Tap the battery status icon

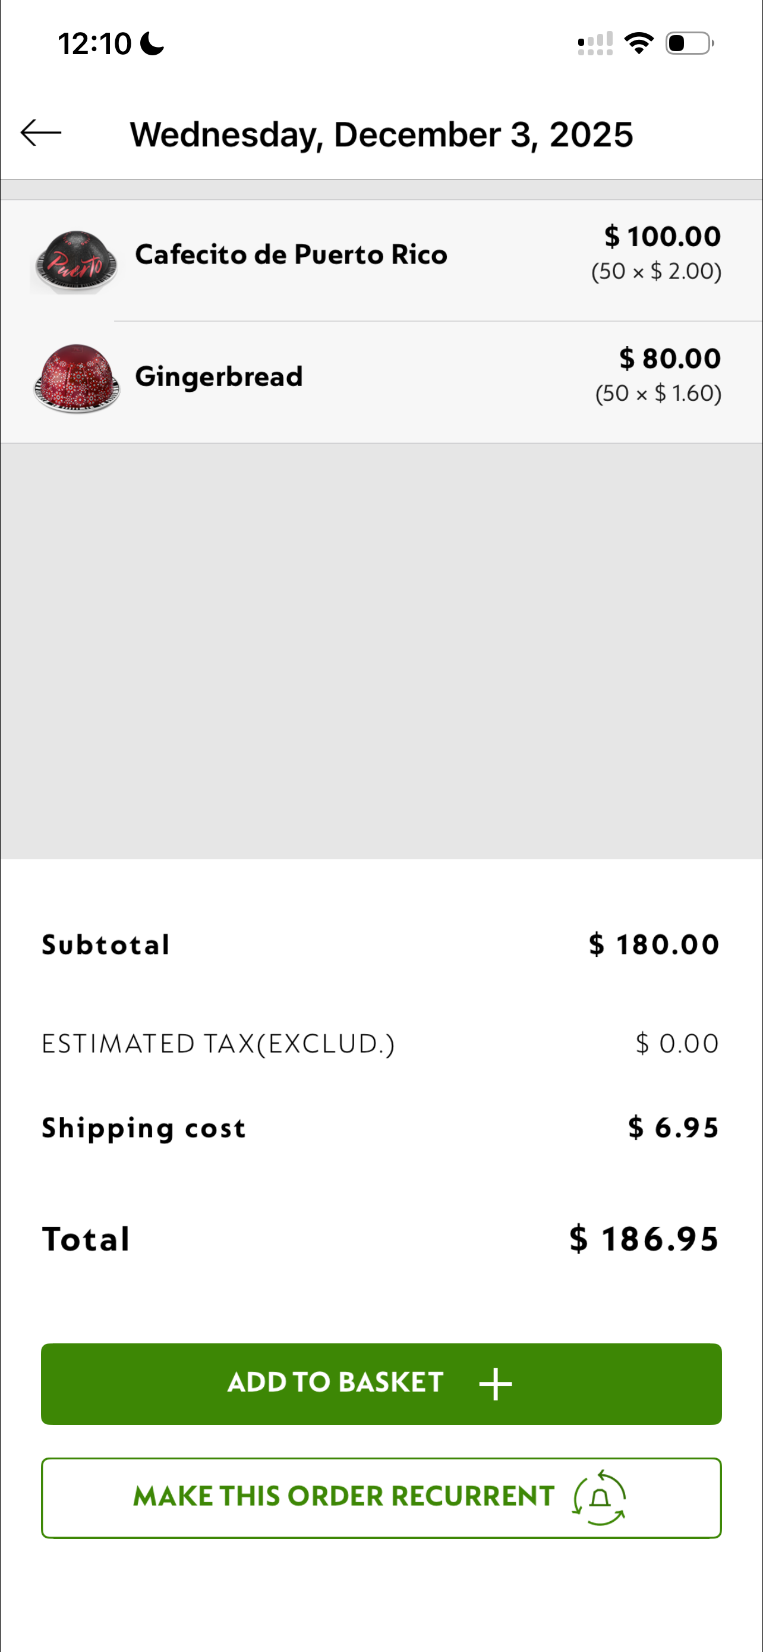pyautogui.click(x=689, y=43)
